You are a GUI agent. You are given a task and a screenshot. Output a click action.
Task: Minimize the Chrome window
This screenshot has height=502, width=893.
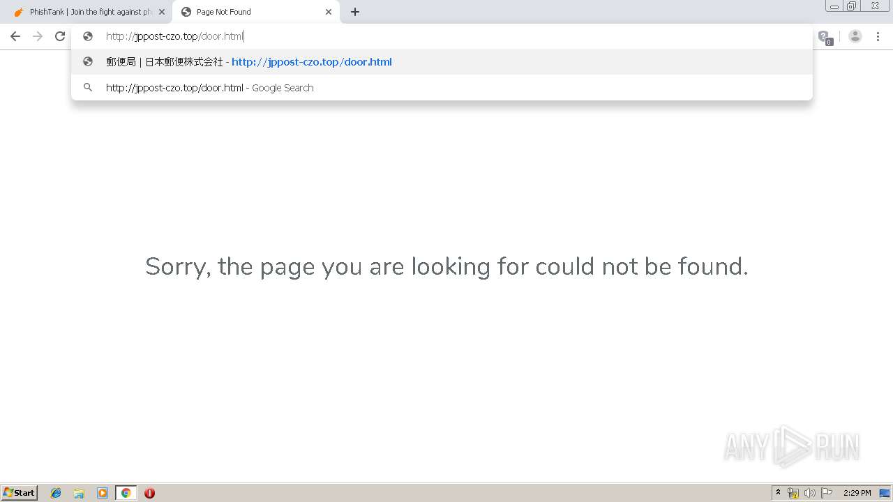click(834, 6)
